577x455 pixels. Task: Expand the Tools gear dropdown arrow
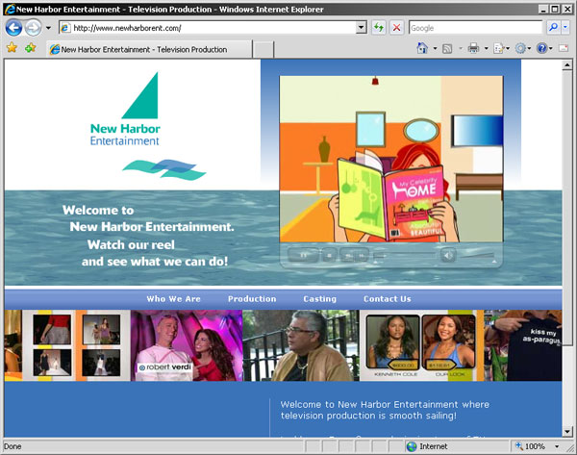(x=529, y=48)
